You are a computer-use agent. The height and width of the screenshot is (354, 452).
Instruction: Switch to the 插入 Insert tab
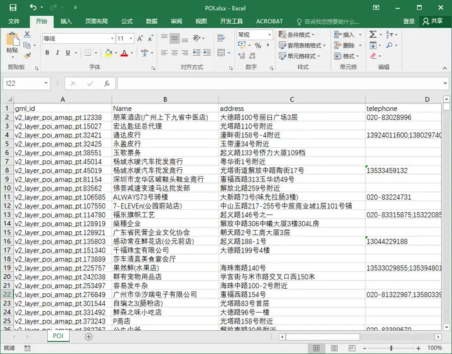pos(66,21)
